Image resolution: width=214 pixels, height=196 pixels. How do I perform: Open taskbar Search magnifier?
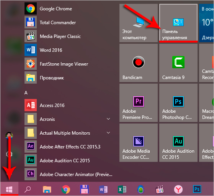coord(28,189)
